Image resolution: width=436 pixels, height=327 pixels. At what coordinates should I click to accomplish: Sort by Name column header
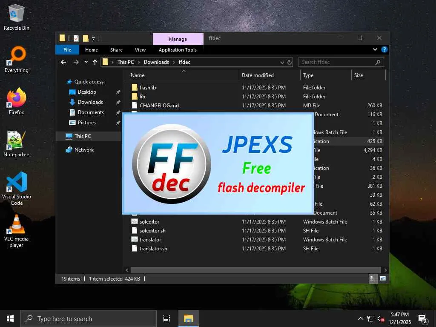[x=184, y=75]
